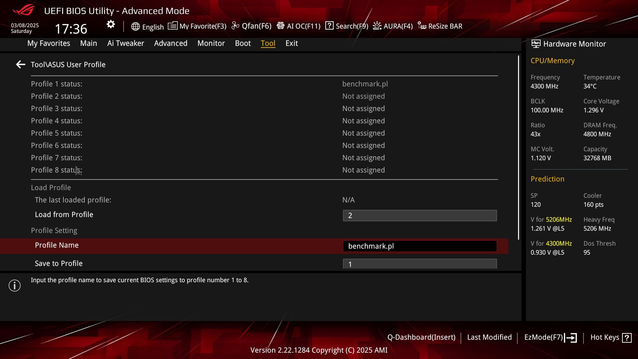Click the vertical scrollbar of settings list

(518, 147)
